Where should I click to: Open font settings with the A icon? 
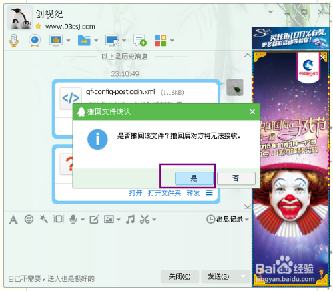[13, 220]
